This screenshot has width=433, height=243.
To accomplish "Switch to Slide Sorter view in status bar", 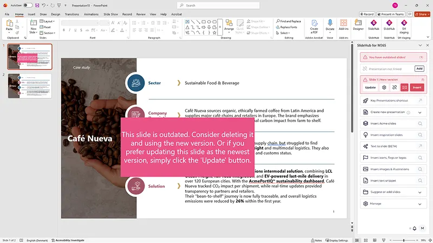I will point(366,240).
